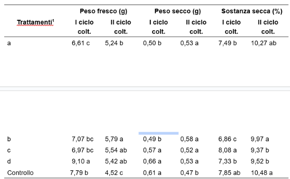Click the Sostanza secca (%) heading
Viewport: 290px width, 179px height.
(x=251, y=12)
